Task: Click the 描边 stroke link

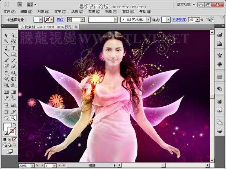Action: click(x=60, y=20)
